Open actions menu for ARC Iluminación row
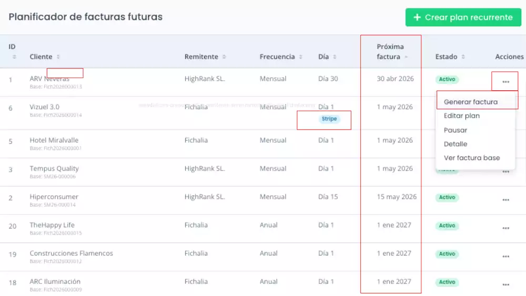This screenshot has height=296, width=526. pyautogui.click(x=505, y=284)
